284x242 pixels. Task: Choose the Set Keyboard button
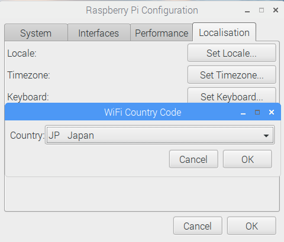(x=232, y=96)
